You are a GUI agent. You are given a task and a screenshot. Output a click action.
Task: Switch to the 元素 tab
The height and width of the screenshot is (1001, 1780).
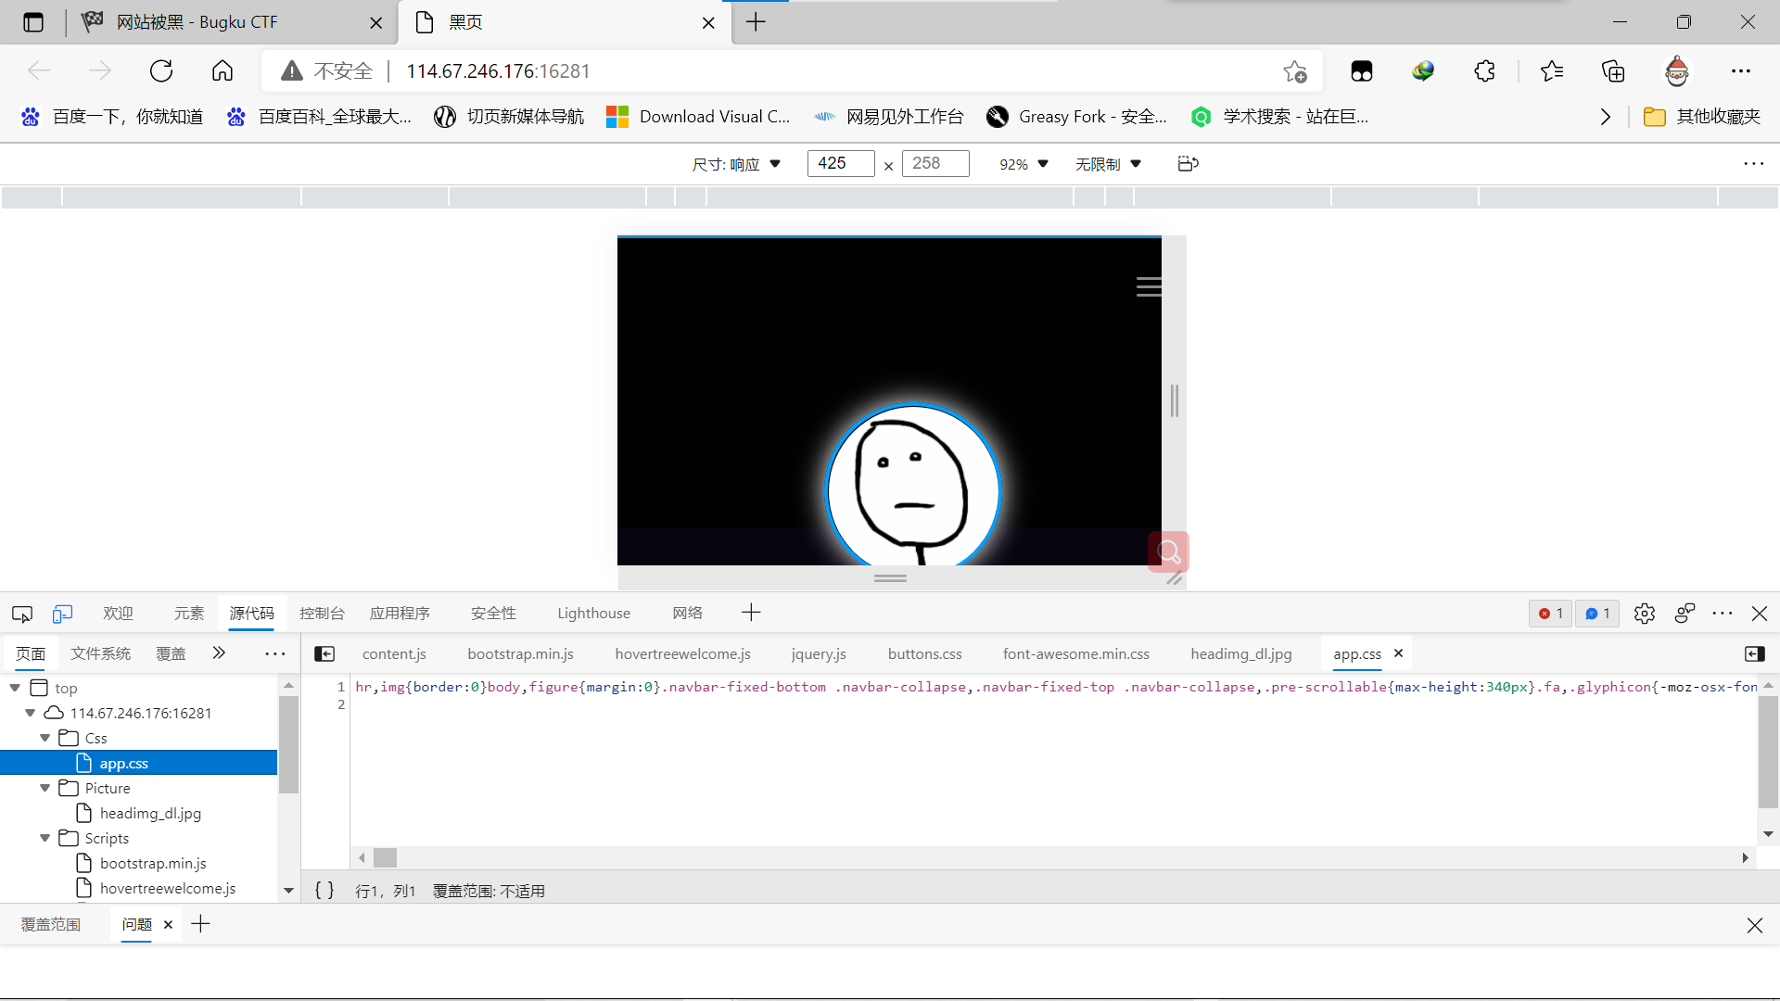point(189,614)
